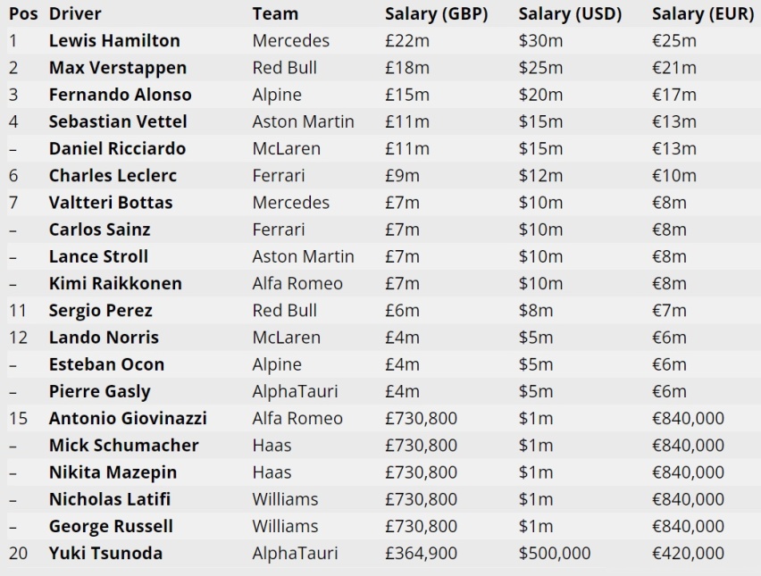Select Lando Norris in the list
Image resolution: width=761 pixels, height=576 pixels.
point(104,338)
